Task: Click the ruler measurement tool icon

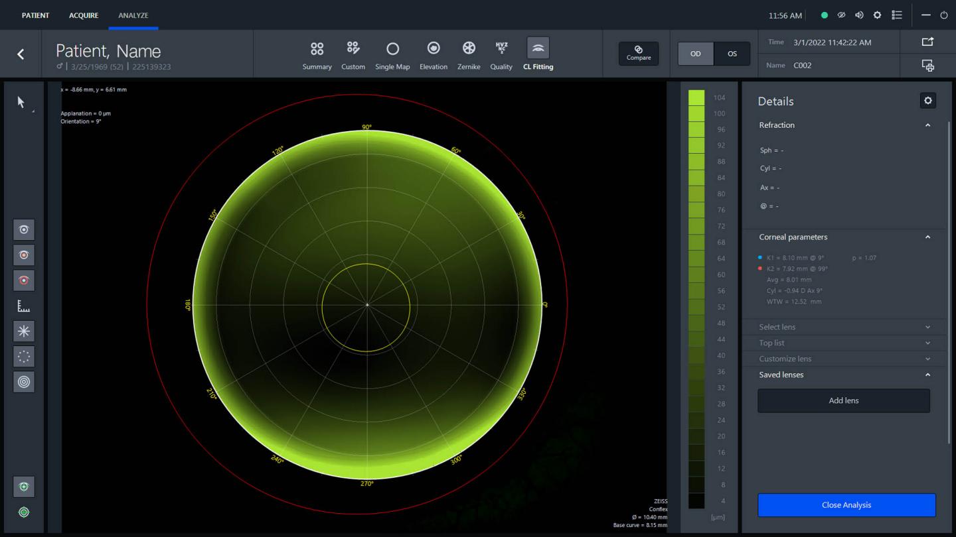Action: [24, 306]
